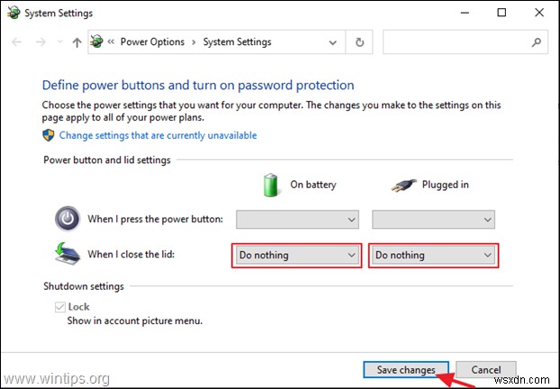The image size is (560, 389).
Task: Open power button On battery dropdown
Action: [x=297, y=219]
